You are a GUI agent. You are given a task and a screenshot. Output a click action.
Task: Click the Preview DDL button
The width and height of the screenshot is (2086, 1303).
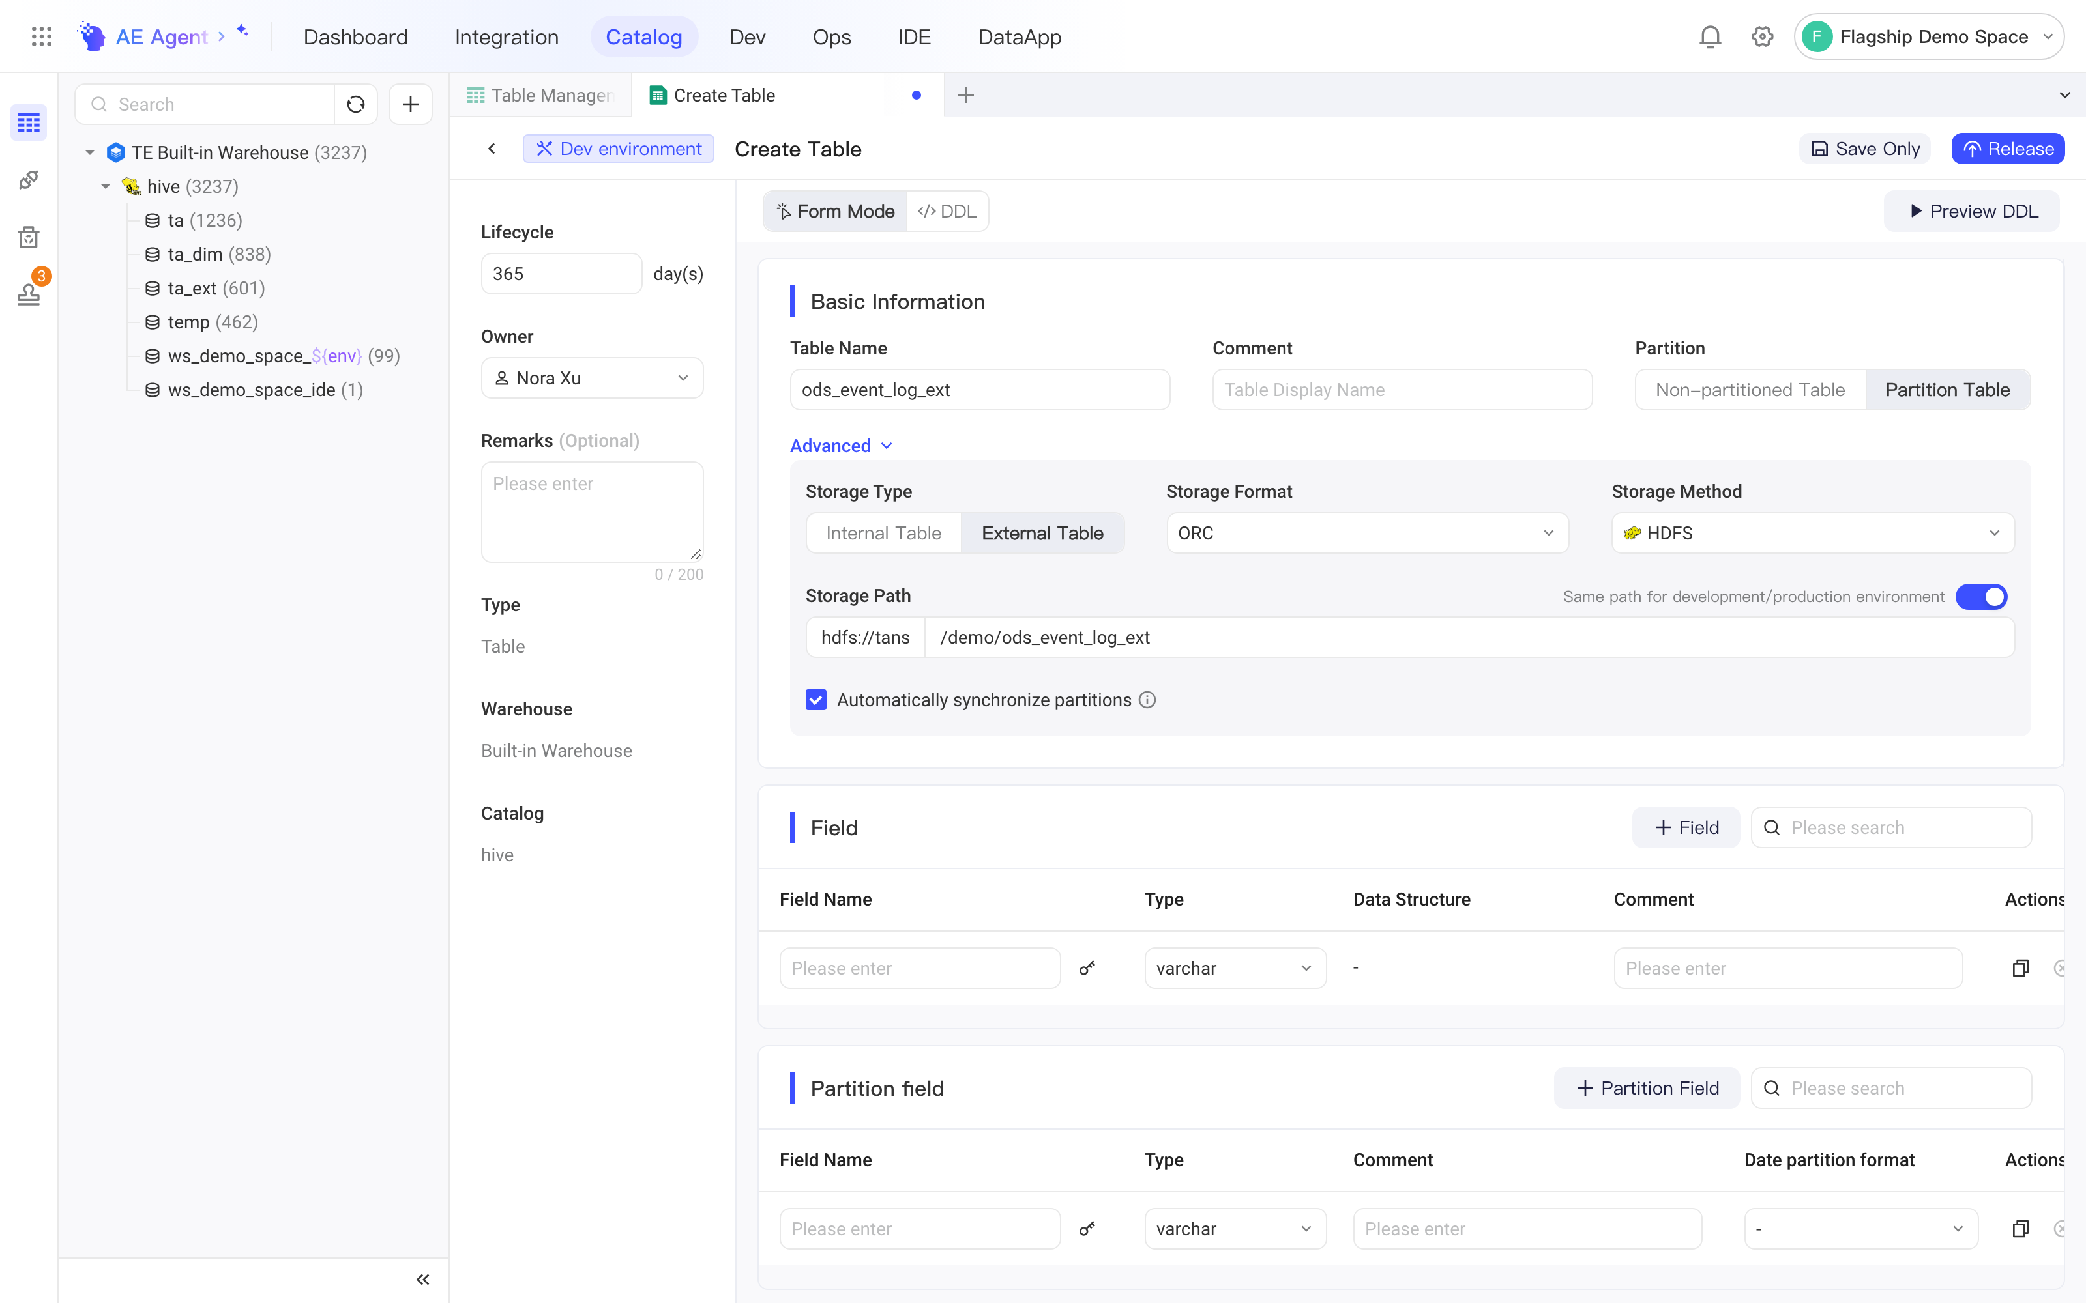click(1973, 211)
